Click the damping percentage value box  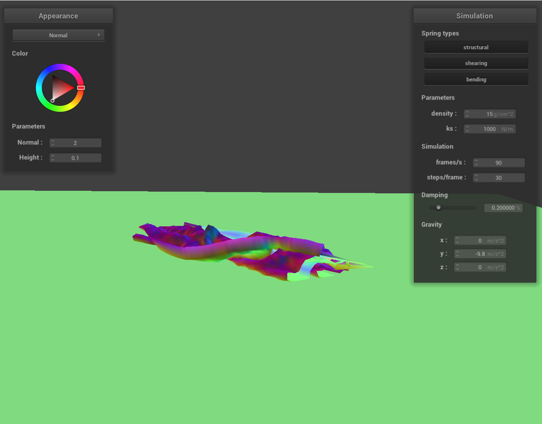pos(503,208)
